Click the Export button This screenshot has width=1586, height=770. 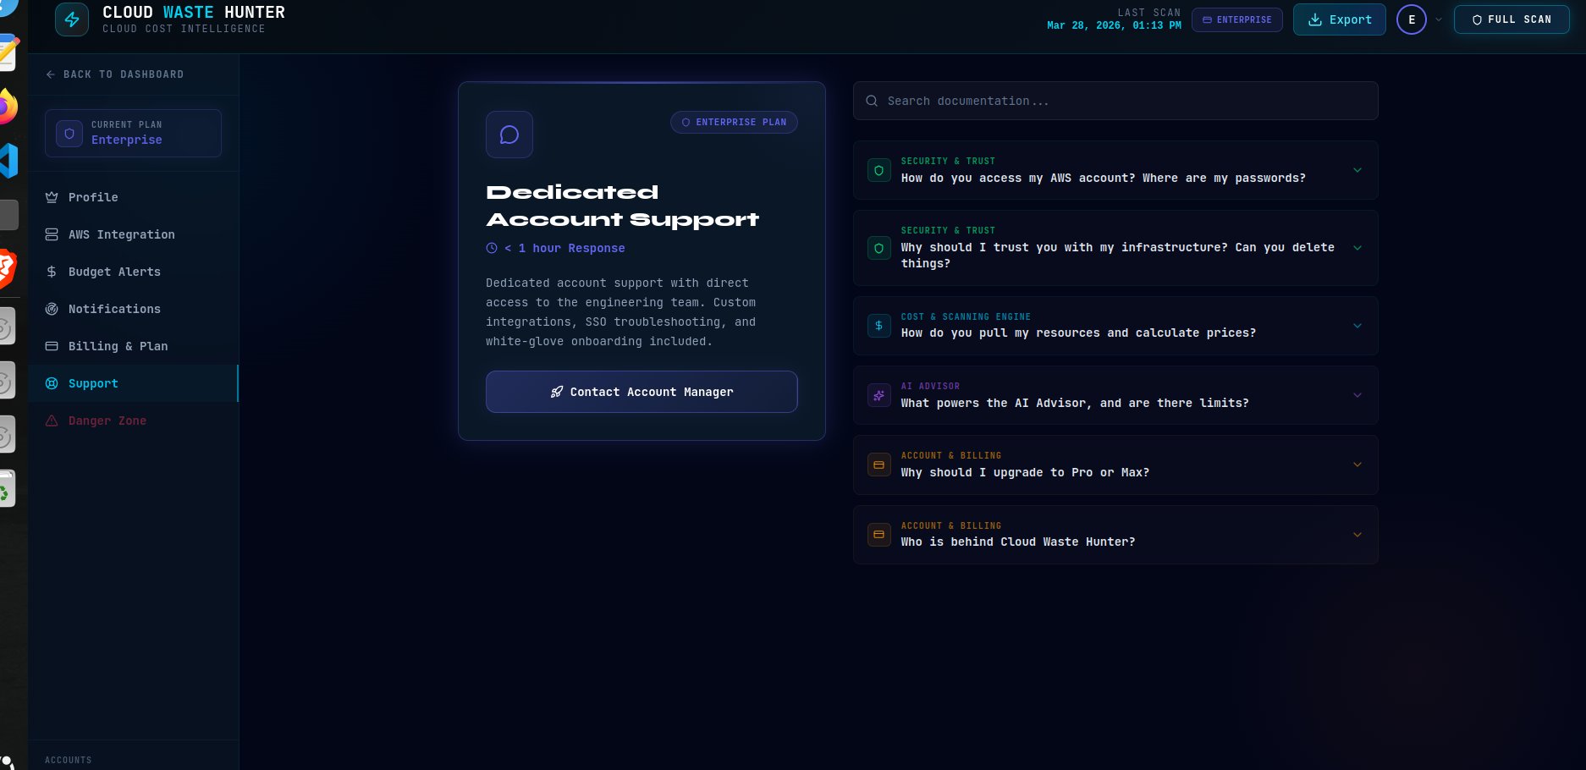click(1339, 19)
